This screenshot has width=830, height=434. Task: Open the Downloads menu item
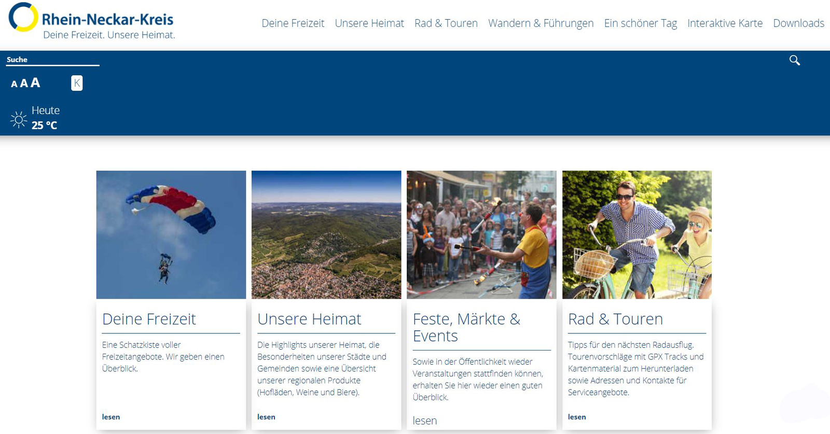coord(799,23)
